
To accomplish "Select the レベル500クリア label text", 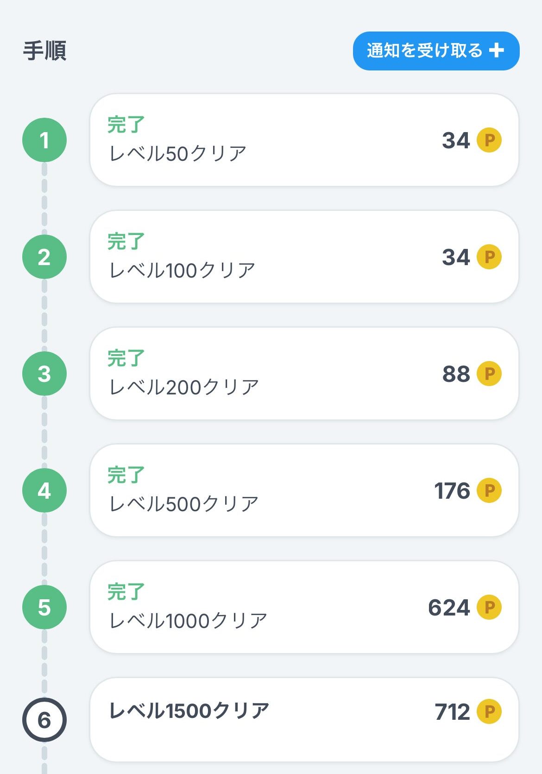I will 184,504.
